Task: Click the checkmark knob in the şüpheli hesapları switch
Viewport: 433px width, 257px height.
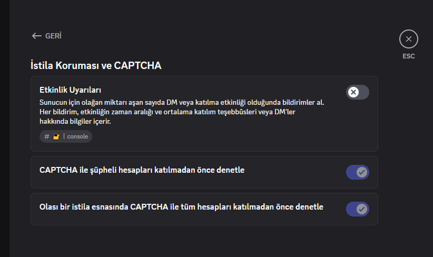Action: coord(362,172)
